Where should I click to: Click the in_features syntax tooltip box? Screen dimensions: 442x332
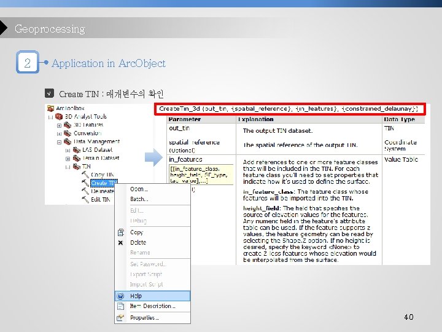pos(201,175)
